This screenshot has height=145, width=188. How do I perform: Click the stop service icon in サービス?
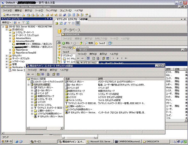pos(118,58)
